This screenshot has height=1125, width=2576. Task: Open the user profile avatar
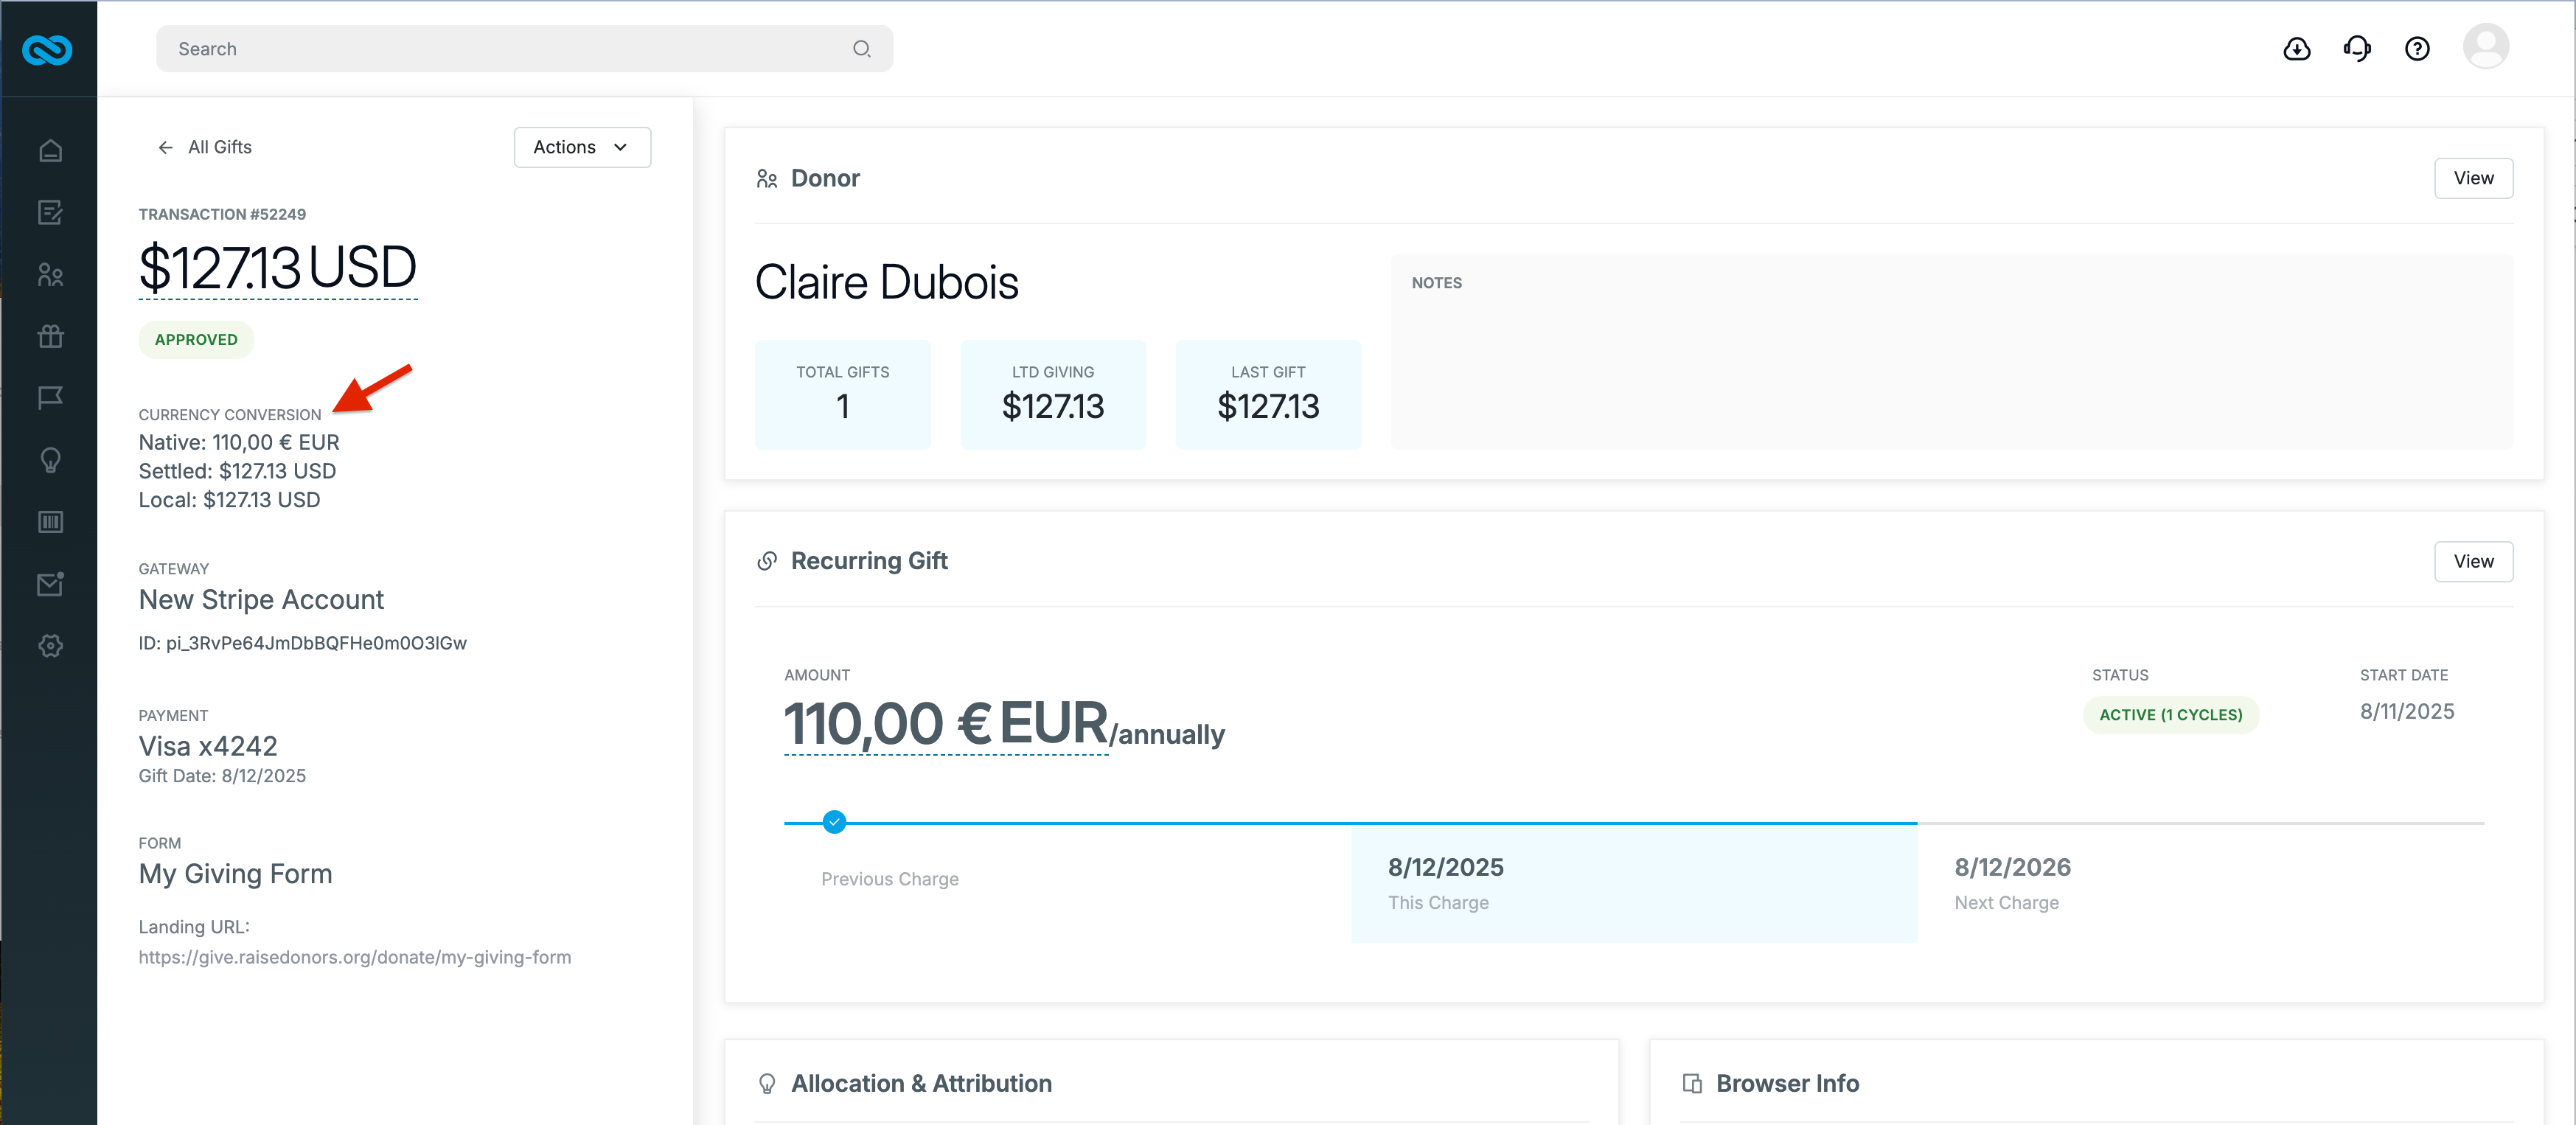(x=2485, y=47)
